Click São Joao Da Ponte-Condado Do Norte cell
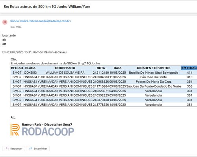 pos(154,86)
